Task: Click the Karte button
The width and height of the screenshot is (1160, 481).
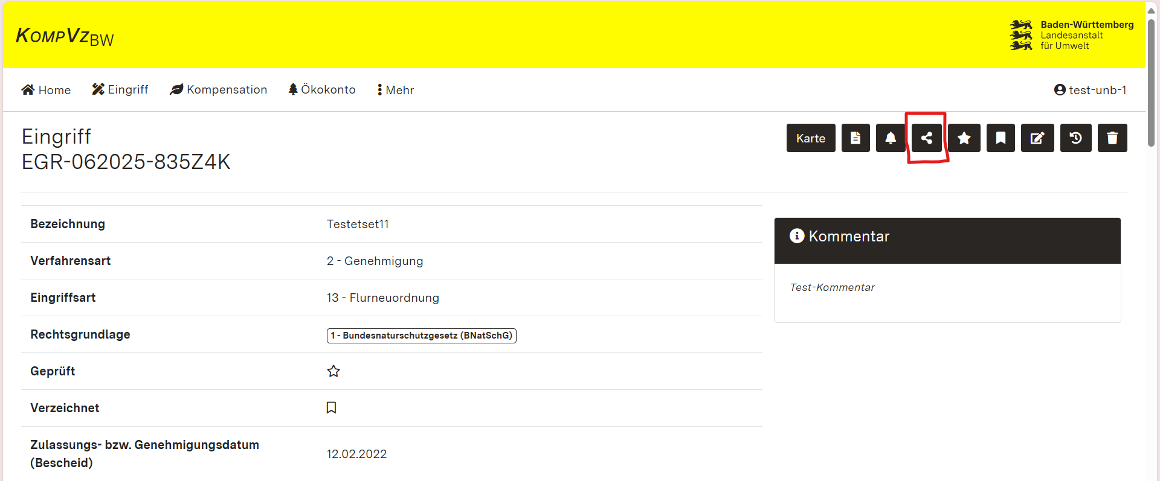Action: (810, 138)
